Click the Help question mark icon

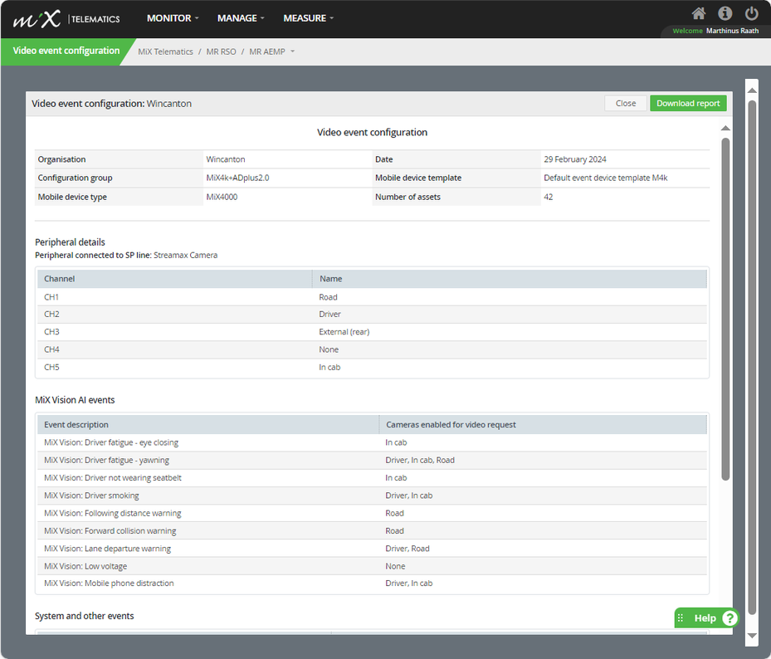click(x=730, y=618)
